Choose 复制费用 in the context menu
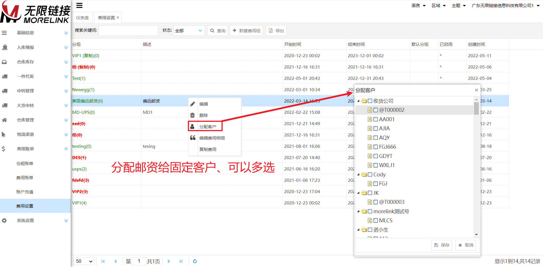The height and width of the screenshot is (267, 543). click(215, 149)
